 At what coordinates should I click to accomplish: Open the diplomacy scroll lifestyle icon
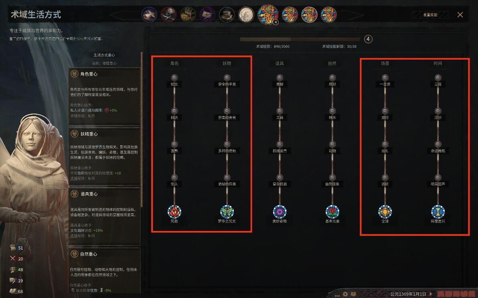coord(149,14)
